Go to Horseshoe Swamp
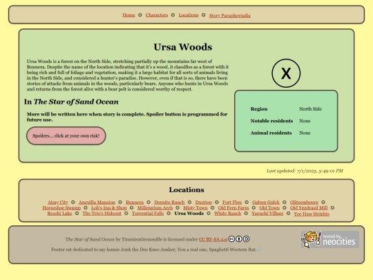The height and width of the screenshot is (280, 373). pyautogui.click(x=61, y=208)
